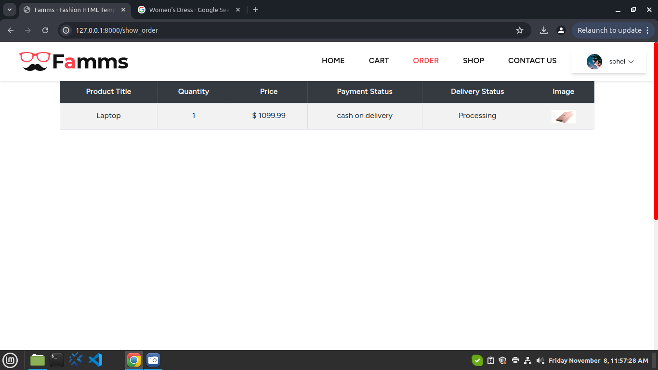
Task: Click the Price column header
Action: pyautogui.click(x=269, y=92)
